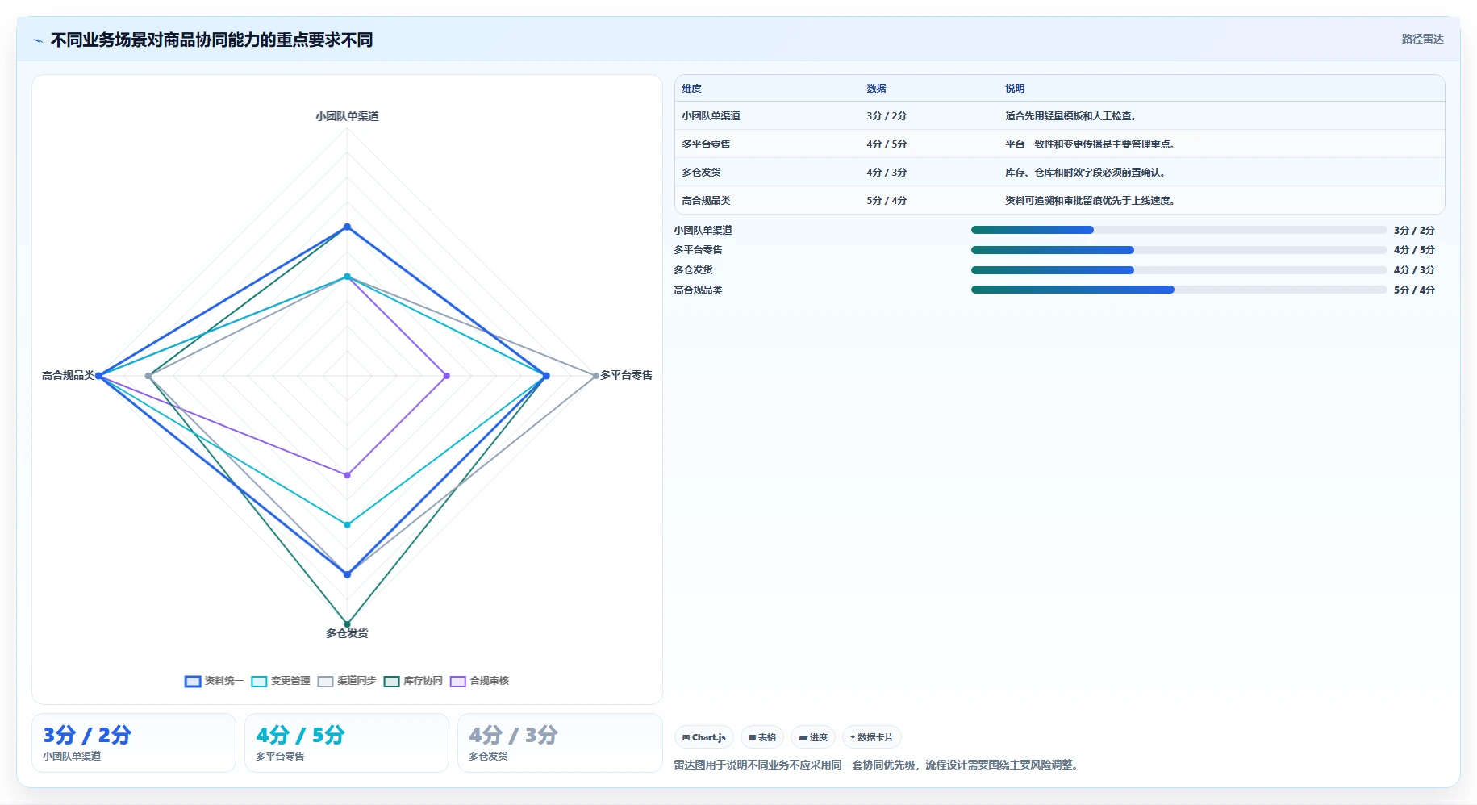Click the gray data point on left axis
Image resolution: width=1477 pixels, height=805 pixels.
point(148,376)
